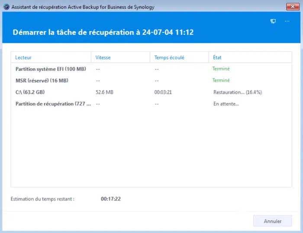This screenshot has height=233, width=303.
Task: Sort by the Lecteur column header
Action: pyautogui.click(x=51, y=57)
